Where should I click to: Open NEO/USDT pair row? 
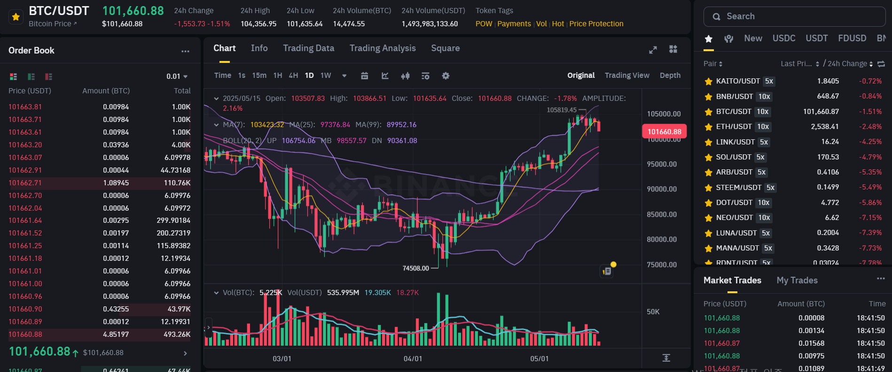click(x=793, y=218)
